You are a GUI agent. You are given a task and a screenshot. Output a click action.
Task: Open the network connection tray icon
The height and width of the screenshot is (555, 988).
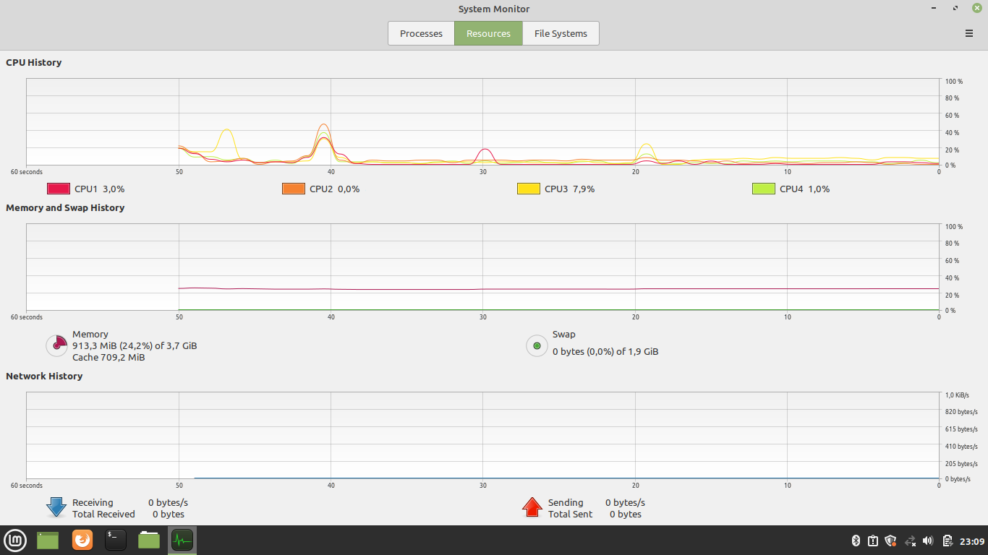[911, 541]
